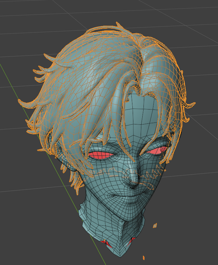The image size is (218, 265).
Task: Click the red eye on the screen's left
Action: click(100, 155)
